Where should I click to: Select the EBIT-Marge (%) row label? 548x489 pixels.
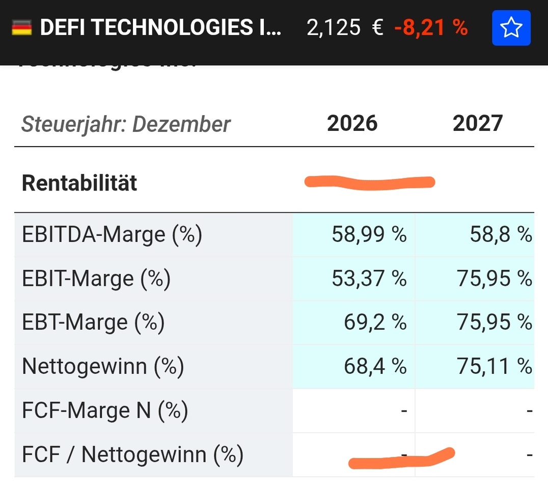click(96, 279)
